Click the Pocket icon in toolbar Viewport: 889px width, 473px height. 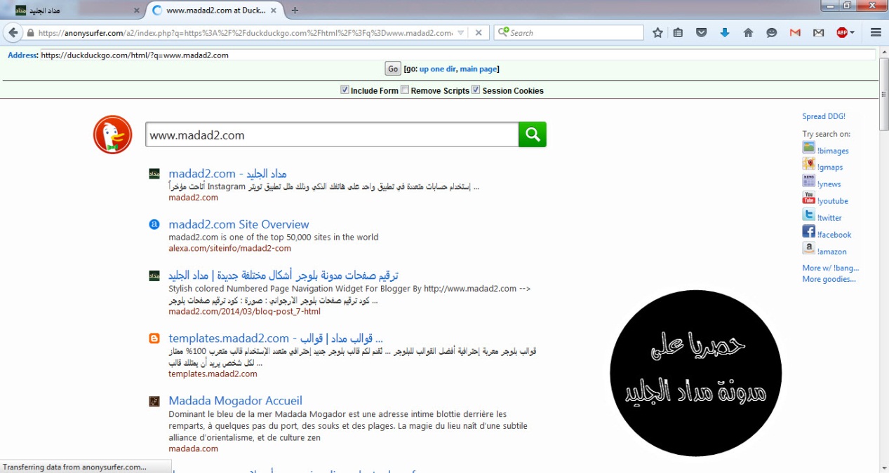pos(701,32)
